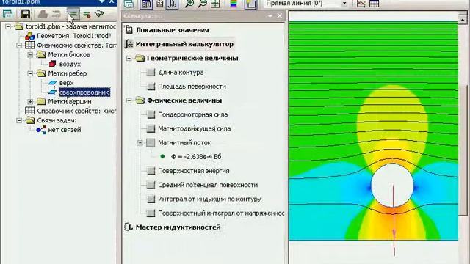Select Магнитодвижущая сила quantity

pos(194,129)
